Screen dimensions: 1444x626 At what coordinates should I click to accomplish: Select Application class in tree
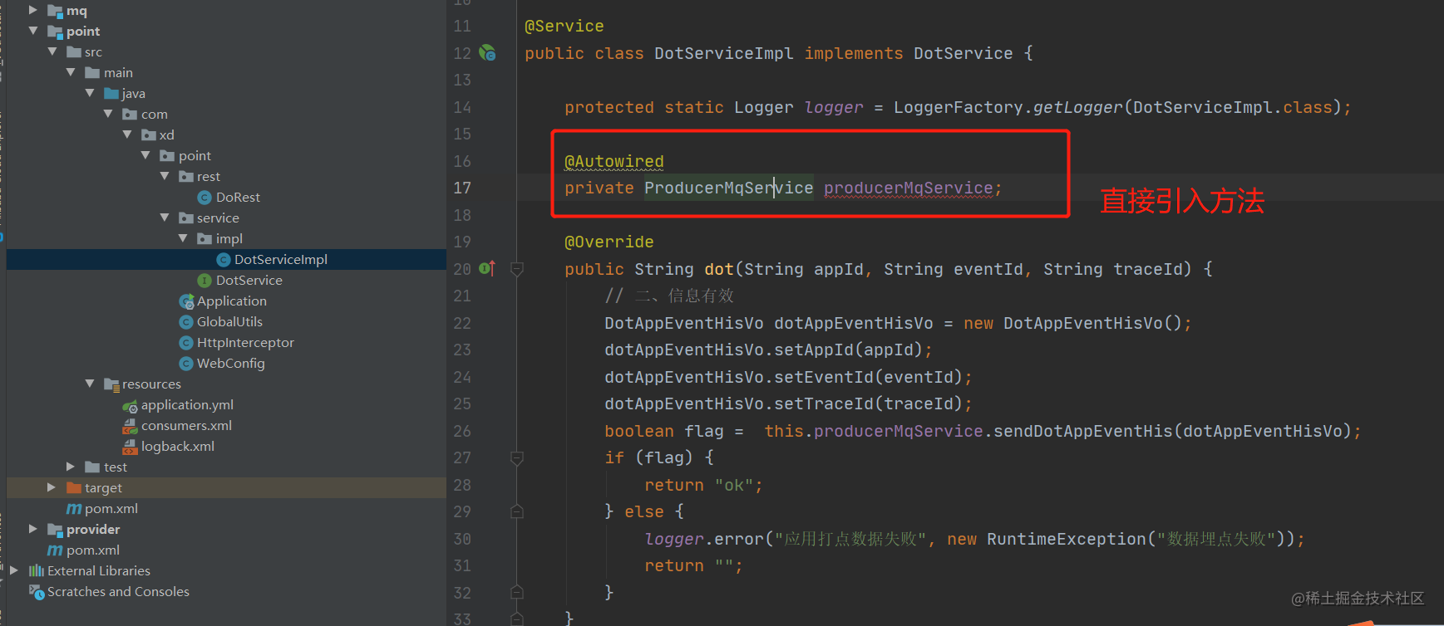coord(232,301)
